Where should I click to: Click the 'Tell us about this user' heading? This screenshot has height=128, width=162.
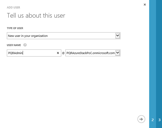[36, 15]
